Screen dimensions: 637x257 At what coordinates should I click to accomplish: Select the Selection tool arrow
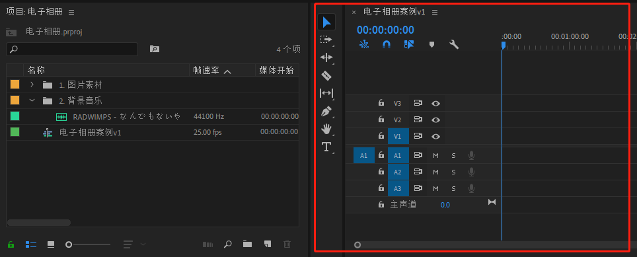pyautogui.click(x=326, y=22)
